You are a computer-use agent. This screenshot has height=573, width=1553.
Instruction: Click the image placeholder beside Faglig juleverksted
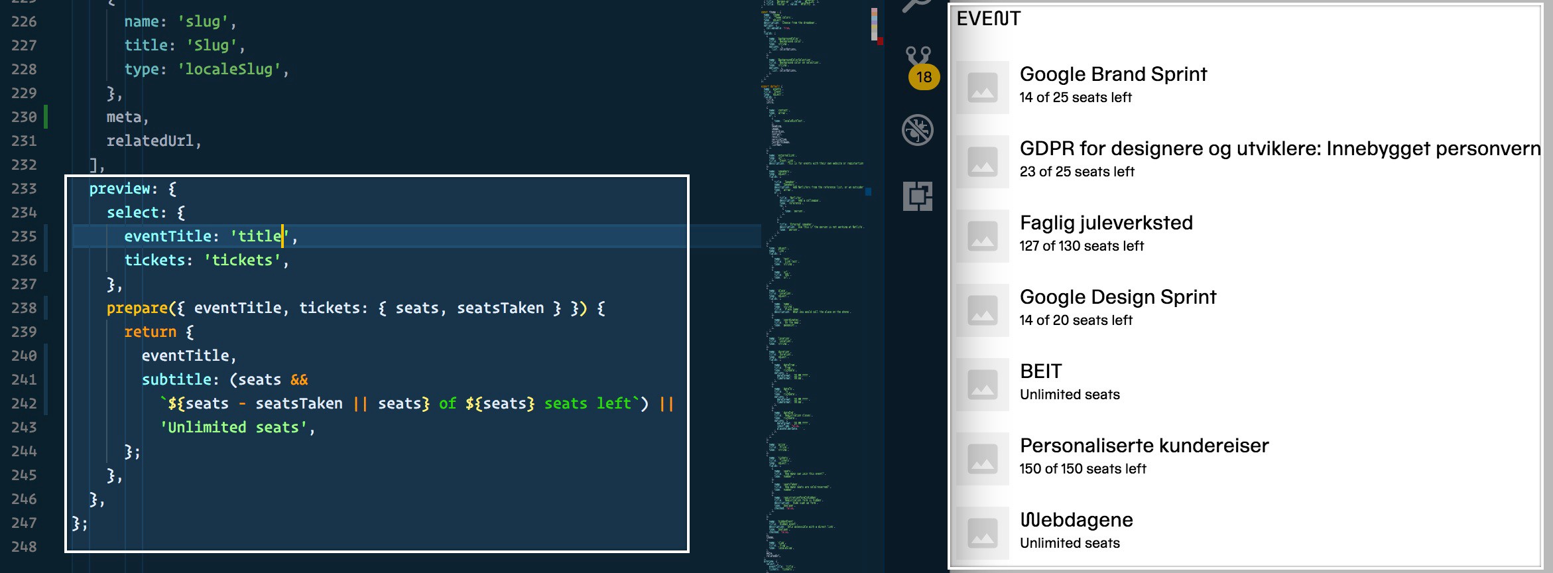pyautogui.click(x=982, y=236)
